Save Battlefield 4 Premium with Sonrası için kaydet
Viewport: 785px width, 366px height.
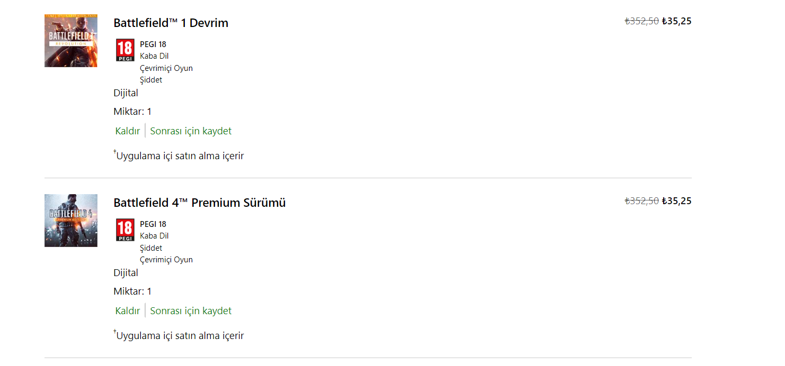tap(191, 311)
